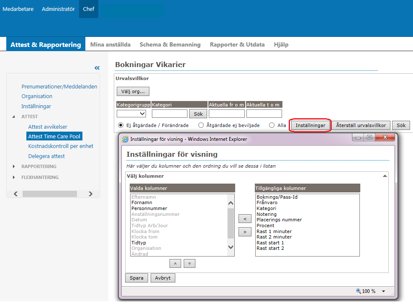Open Mina anställda tab
Image resolution: width=413 pixels, height=306 pixels.
(x=110, y=44)
